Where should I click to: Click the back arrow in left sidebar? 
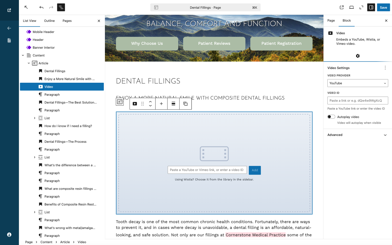click(x=9, y=28)
